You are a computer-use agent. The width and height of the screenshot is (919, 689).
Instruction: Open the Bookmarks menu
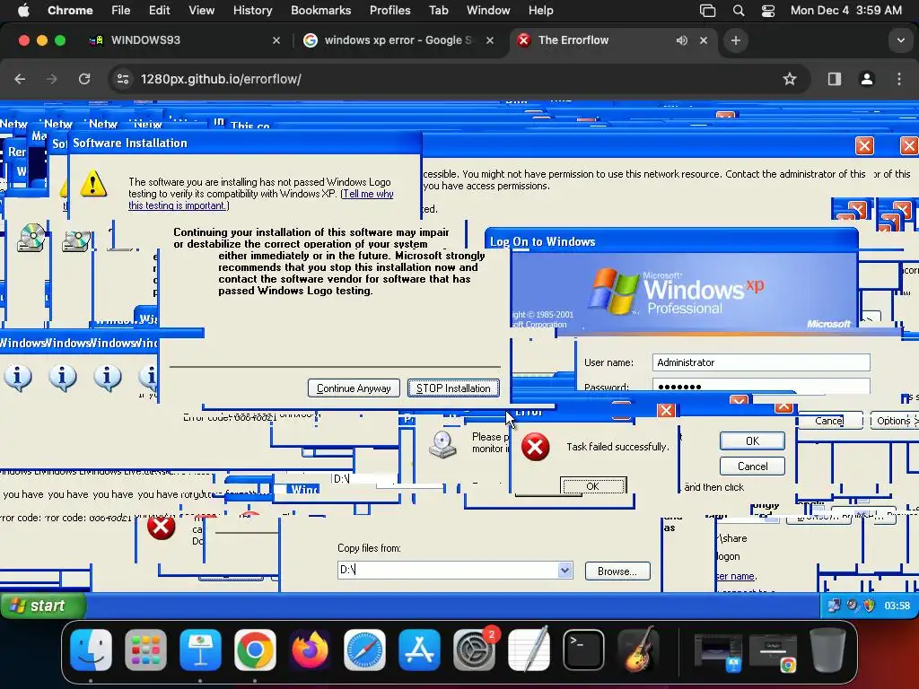click(x=320, y=10)
